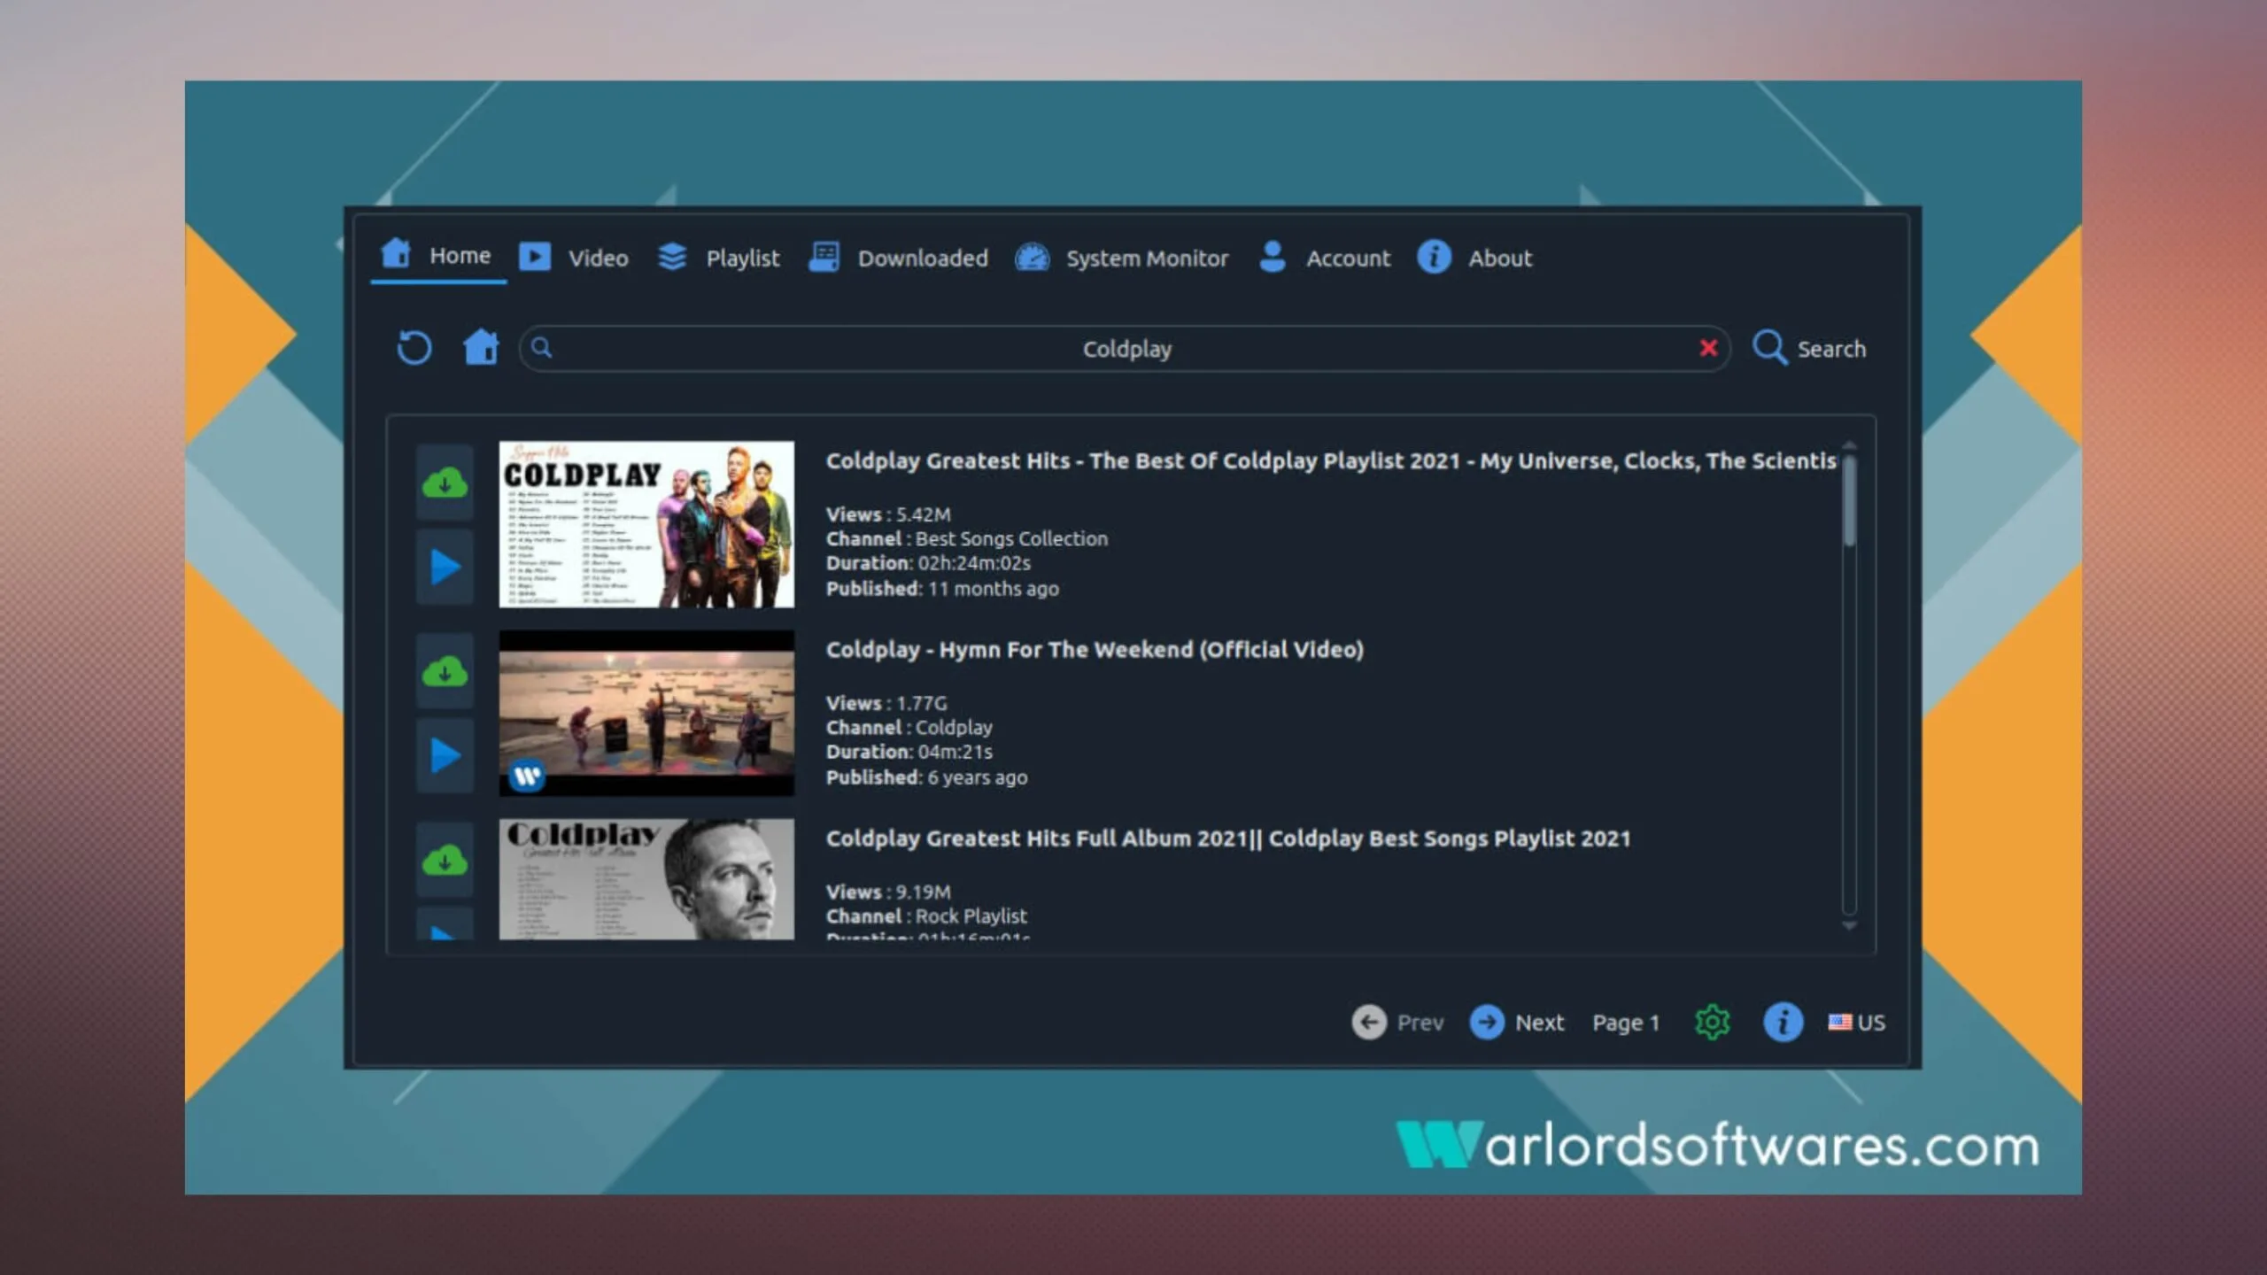Click 'Duration: 04m:21s' text
Image resolution: width=2267 pixels, height=1275 pixels.
click(x=909, y=752)
